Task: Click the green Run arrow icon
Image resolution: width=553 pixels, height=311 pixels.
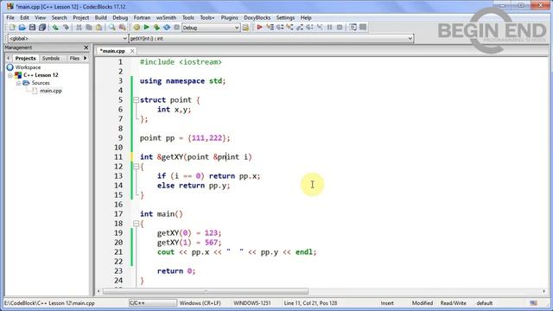Action: click(146, 28)
